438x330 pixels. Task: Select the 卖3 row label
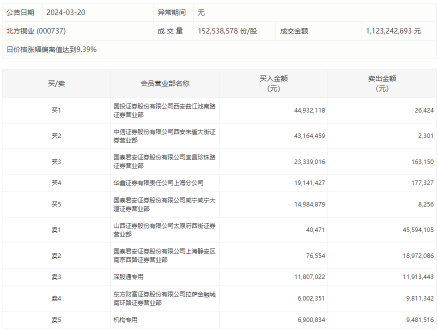click(x=56, y=277)
